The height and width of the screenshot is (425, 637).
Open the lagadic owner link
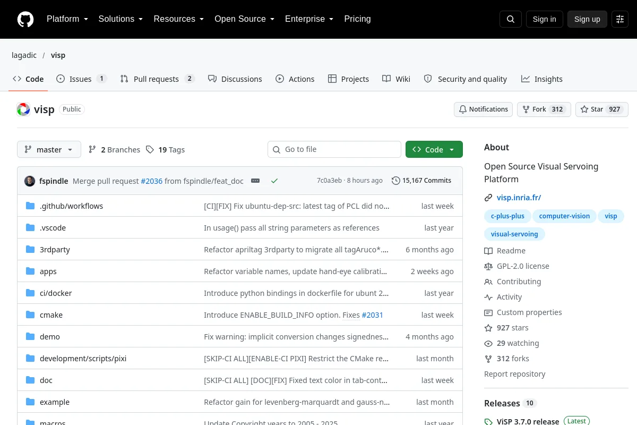pyautogui.click(x=24, y=55)
